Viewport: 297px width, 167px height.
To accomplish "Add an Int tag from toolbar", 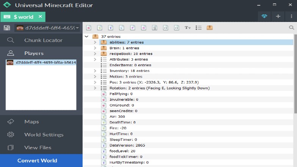I will (x=111, y=28).
